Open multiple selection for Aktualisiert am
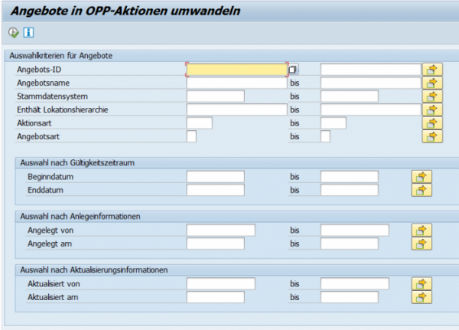The image size is (459, 330). click(422, 297)
